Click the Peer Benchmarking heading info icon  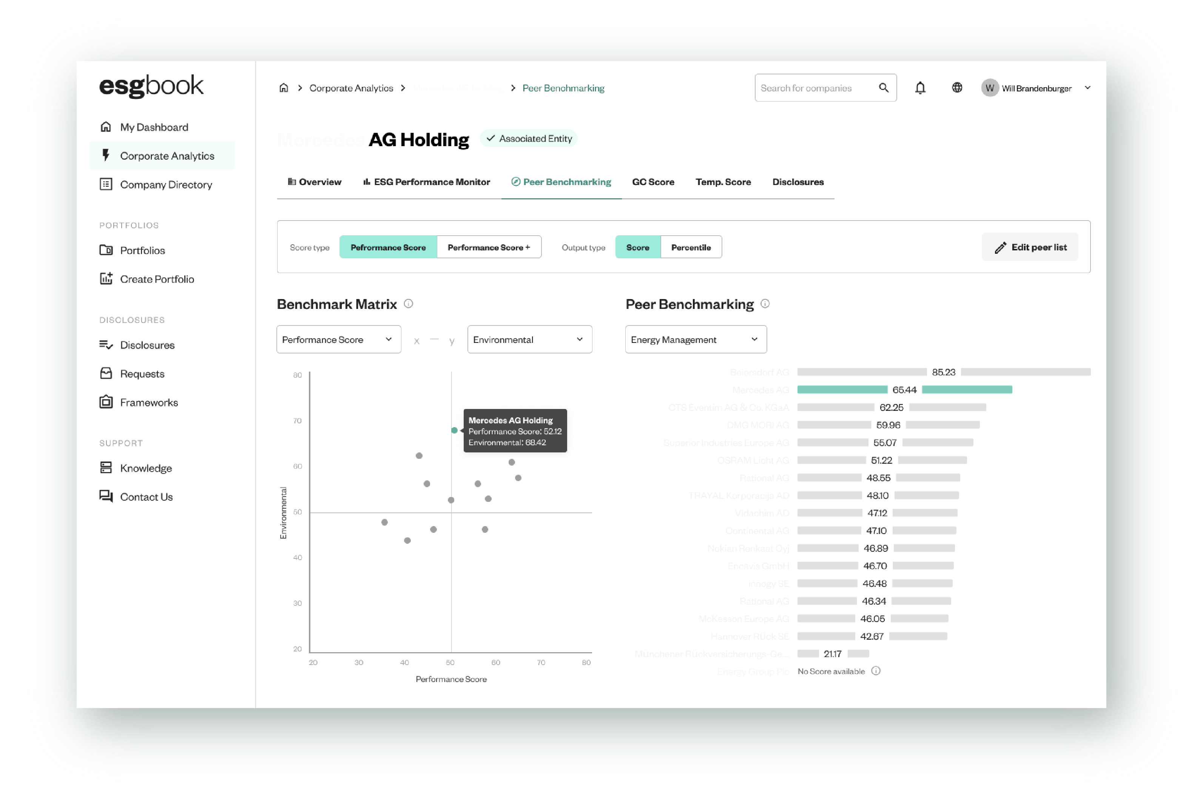click(765, 304)
